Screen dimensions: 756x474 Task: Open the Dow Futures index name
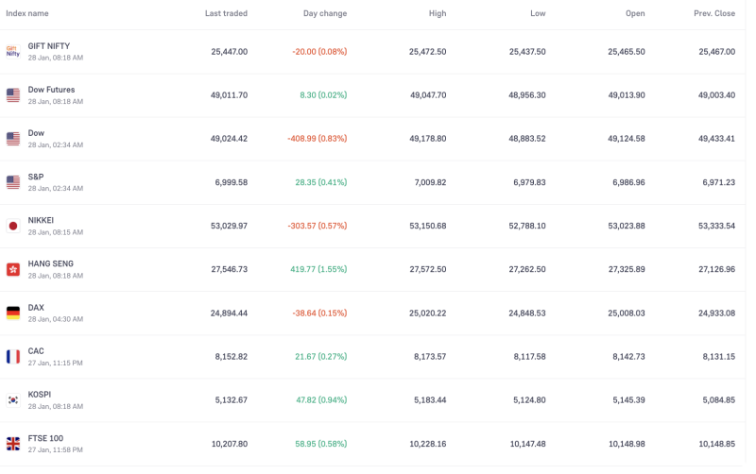pyautogui.click(x=51, y=90)
